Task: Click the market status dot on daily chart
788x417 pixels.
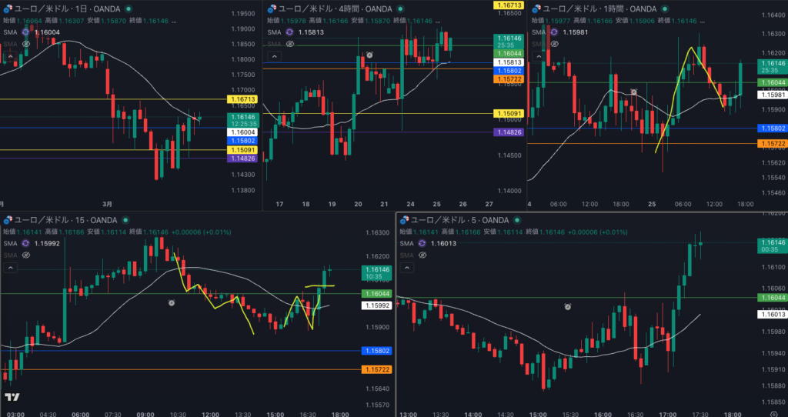Action: (x=128, y=8)
